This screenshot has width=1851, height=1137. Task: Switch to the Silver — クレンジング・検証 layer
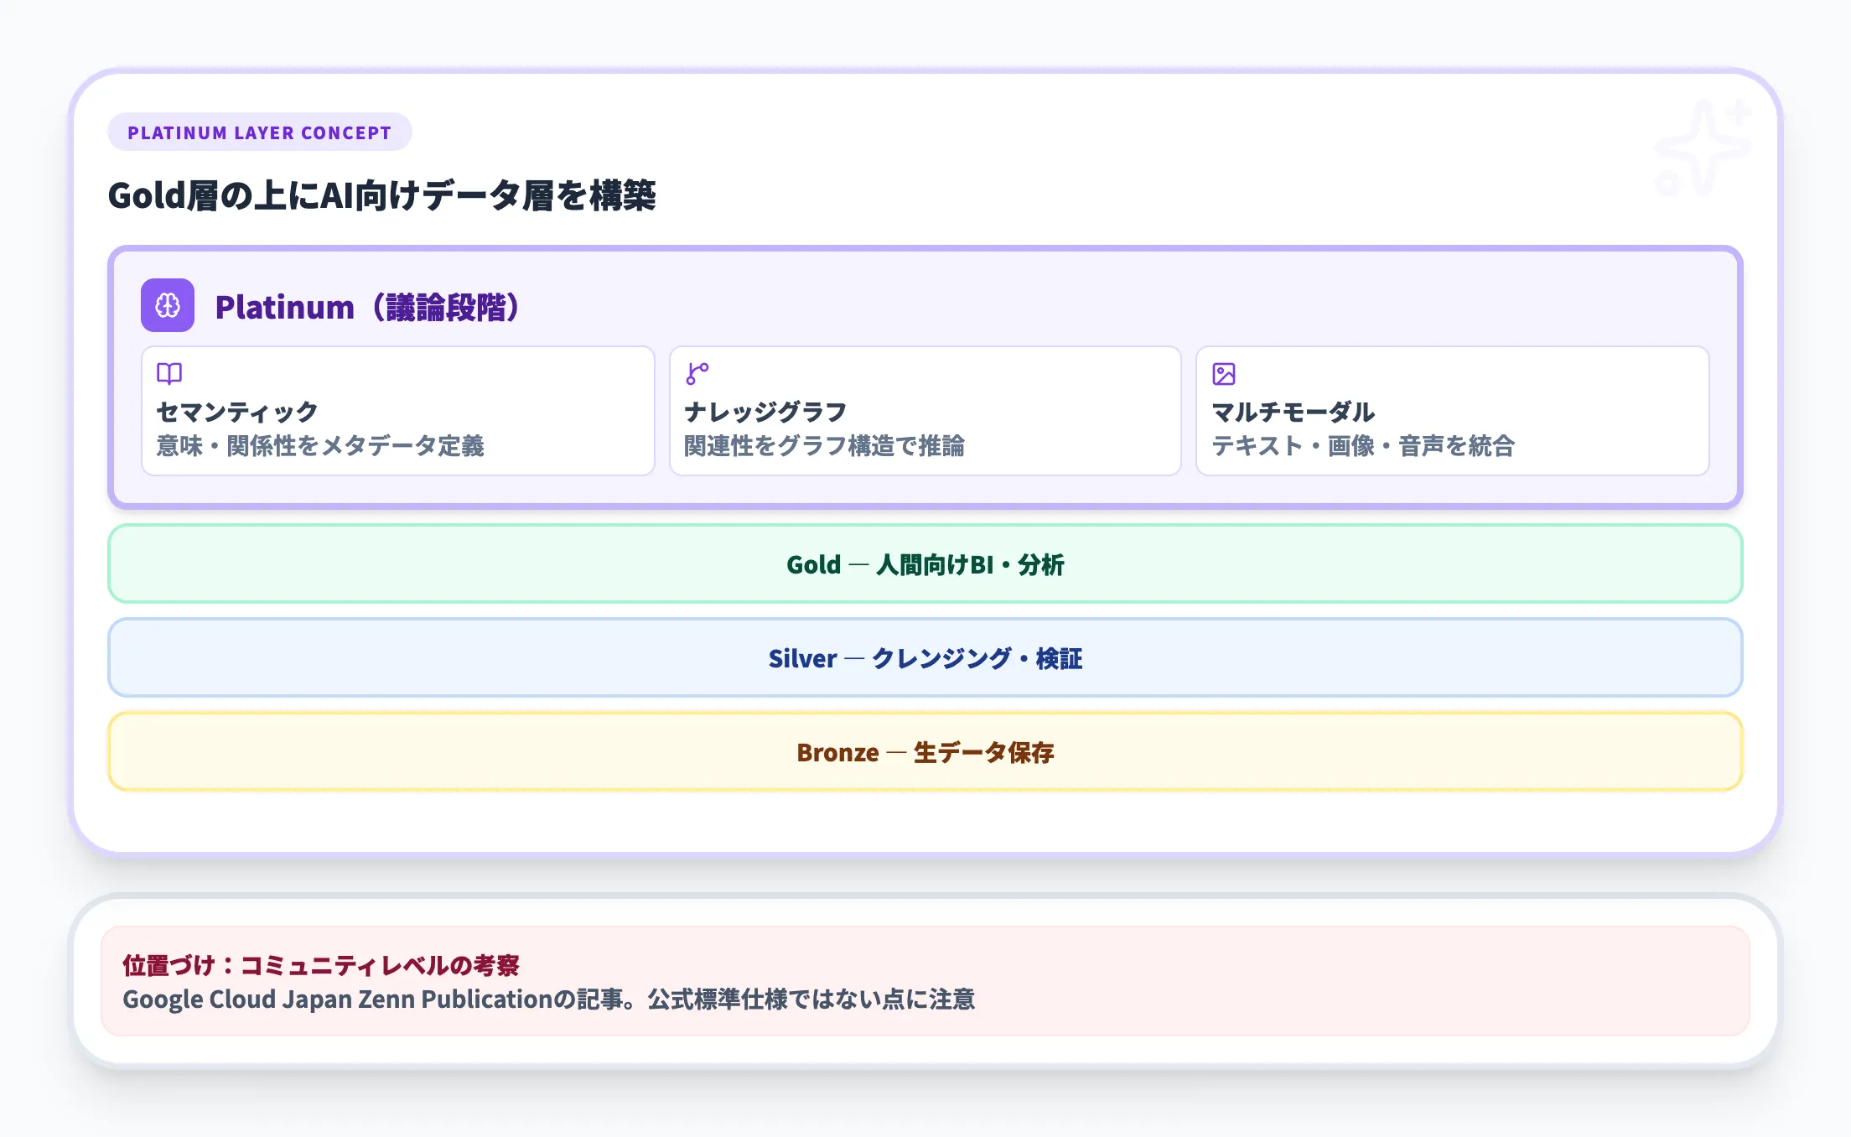[x=925, y=659]
